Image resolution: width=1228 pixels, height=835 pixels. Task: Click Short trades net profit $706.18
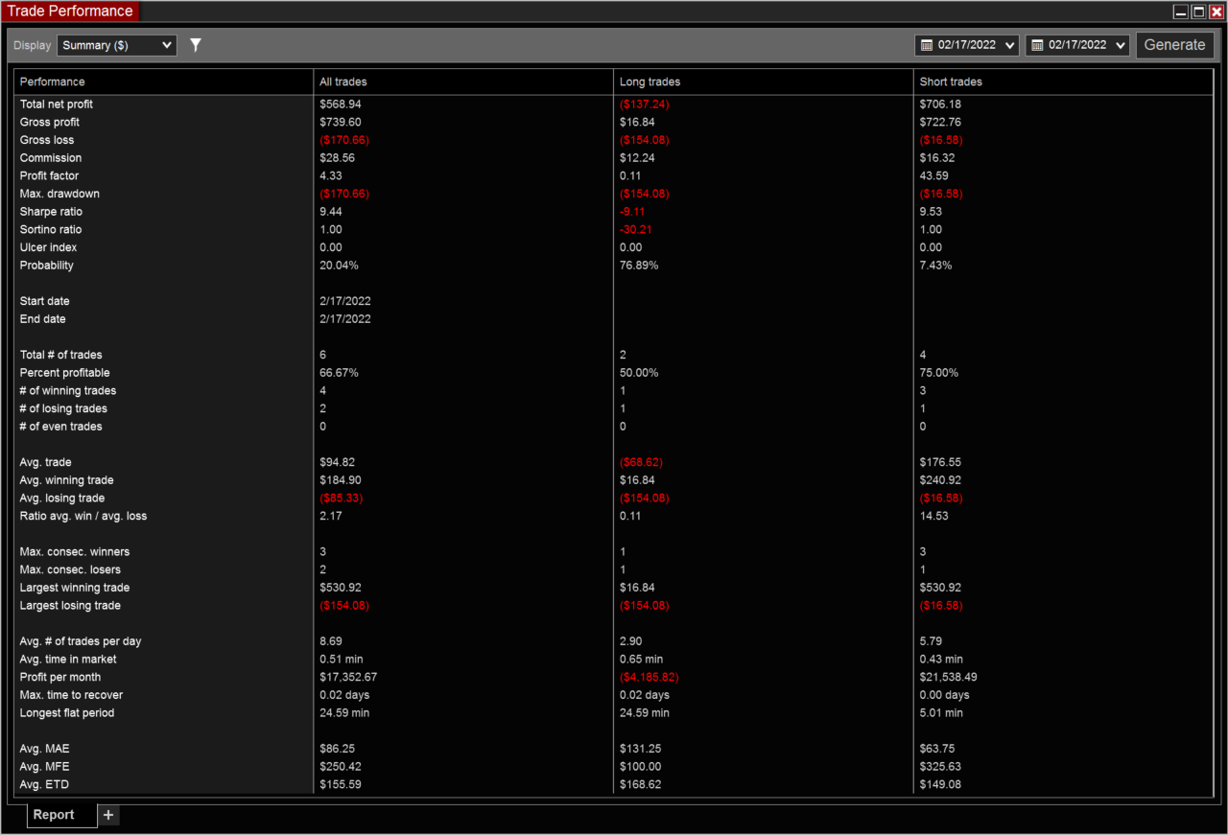coord(940,104)
